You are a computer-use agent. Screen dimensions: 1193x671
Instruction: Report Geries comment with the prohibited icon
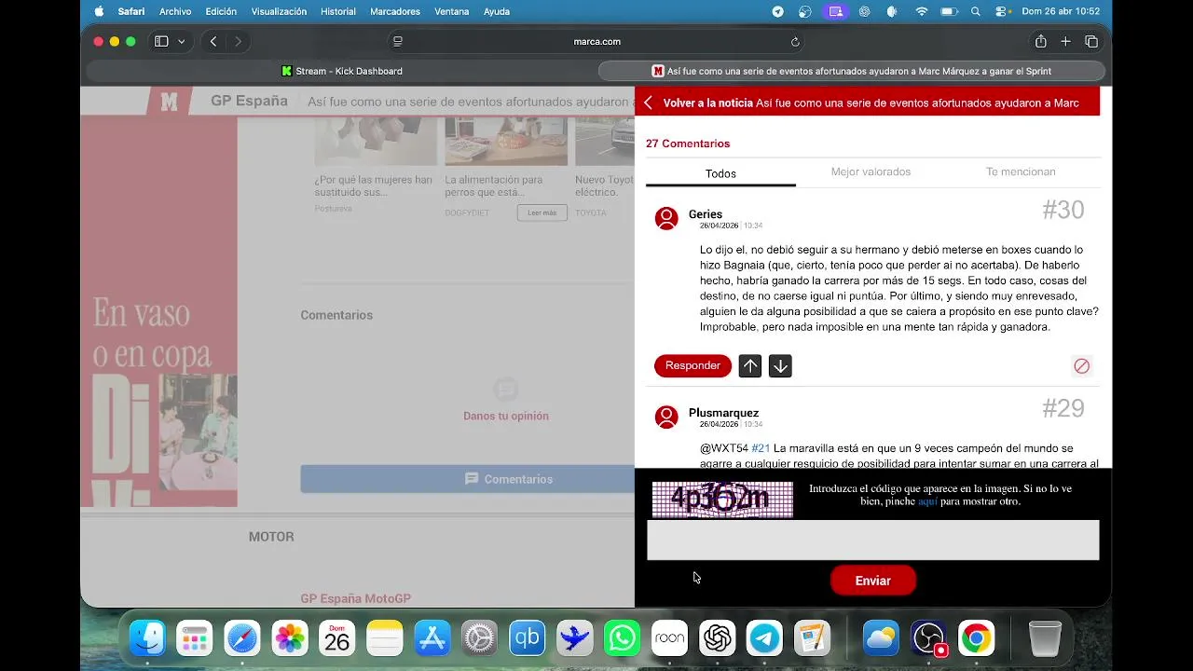[1081, 366]
